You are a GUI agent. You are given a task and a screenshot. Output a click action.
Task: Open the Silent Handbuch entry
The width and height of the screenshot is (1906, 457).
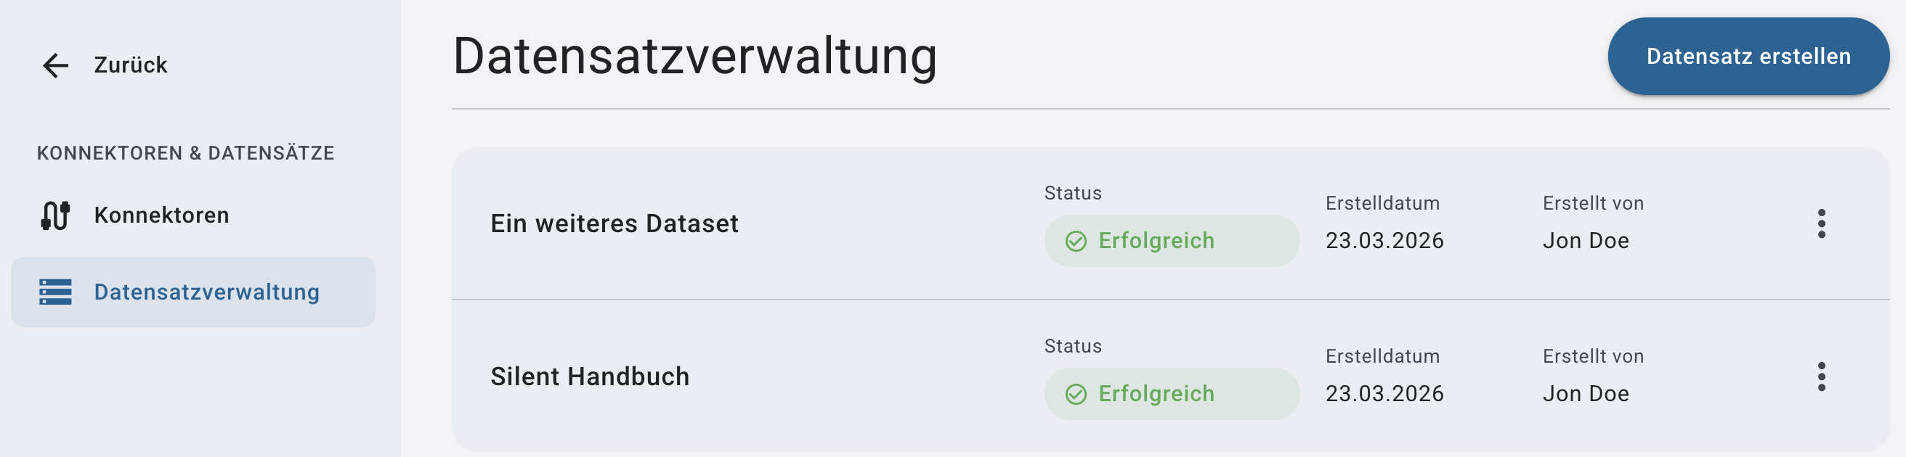pos(590,376)
